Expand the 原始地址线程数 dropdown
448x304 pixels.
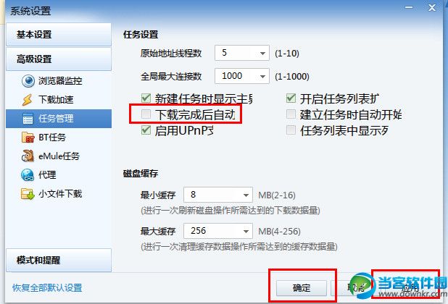[262, 53]
